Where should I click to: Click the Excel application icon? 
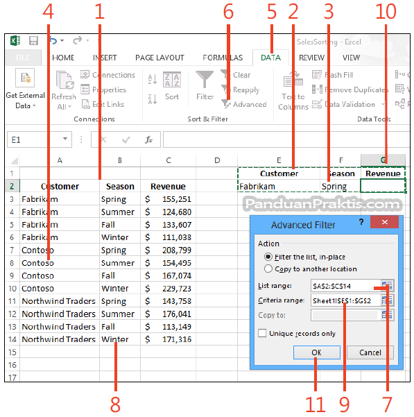coord(15,41)
